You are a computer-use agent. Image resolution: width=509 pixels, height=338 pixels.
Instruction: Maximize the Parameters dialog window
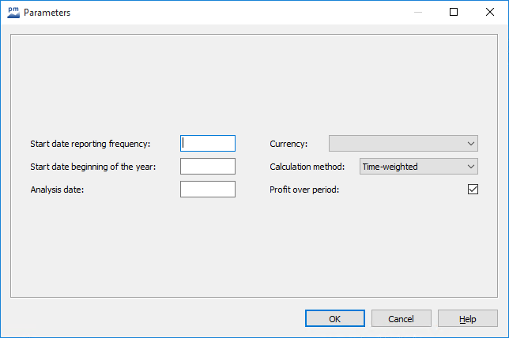[454, 12]
